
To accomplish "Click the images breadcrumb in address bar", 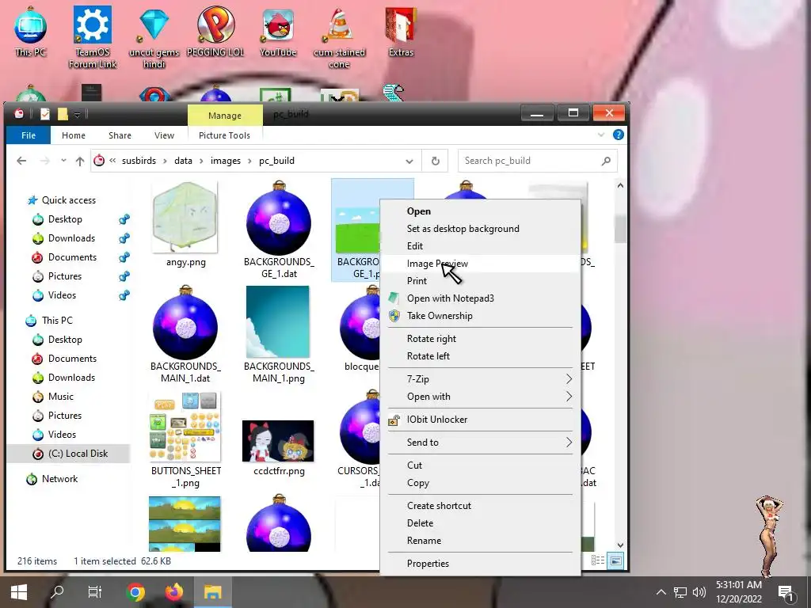I will tap(226, 161).
